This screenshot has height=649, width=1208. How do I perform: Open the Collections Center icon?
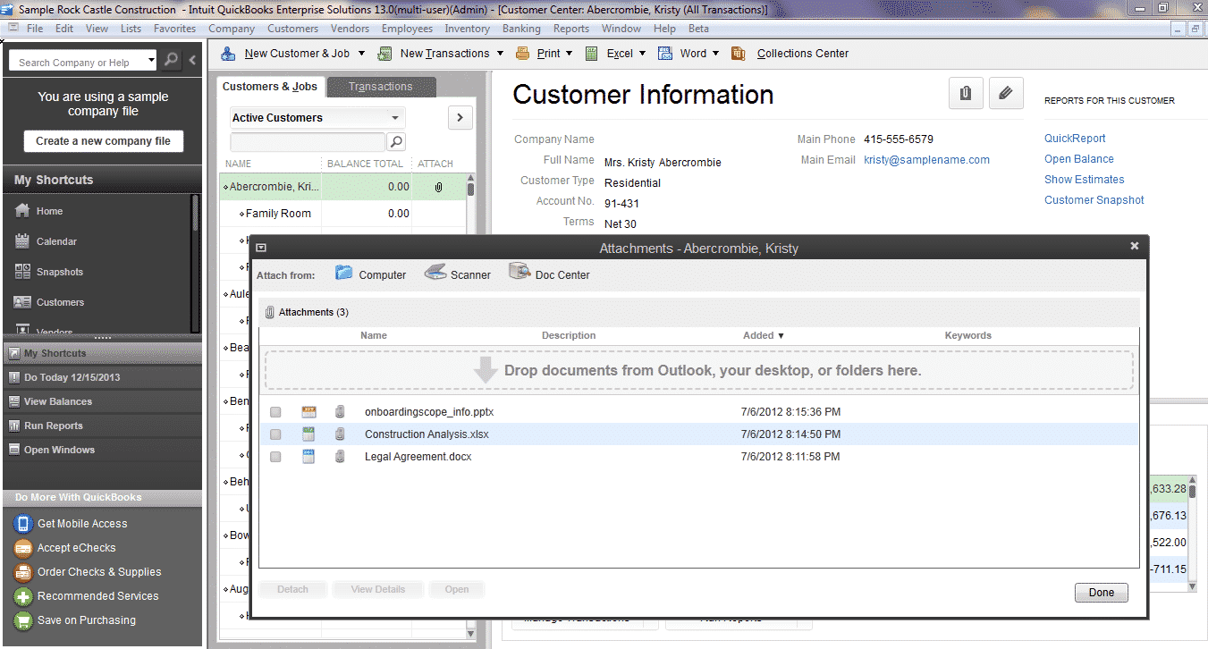pyautogui.click(x=739, y=54)
